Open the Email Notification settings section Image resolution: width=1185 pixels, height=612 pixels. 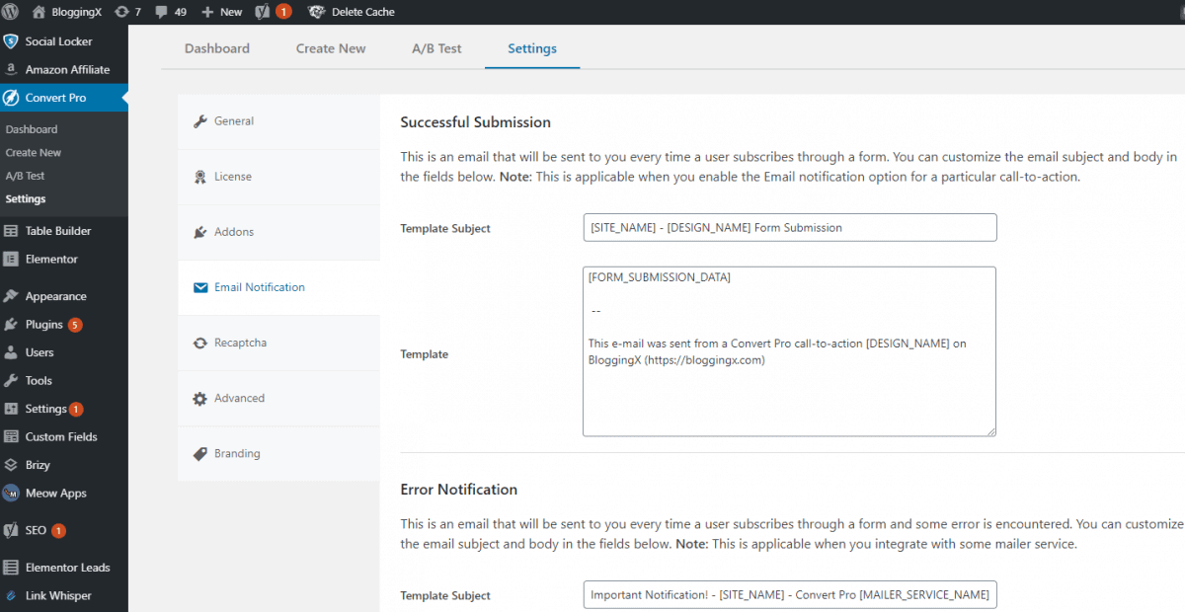click(x=278, y=287)
